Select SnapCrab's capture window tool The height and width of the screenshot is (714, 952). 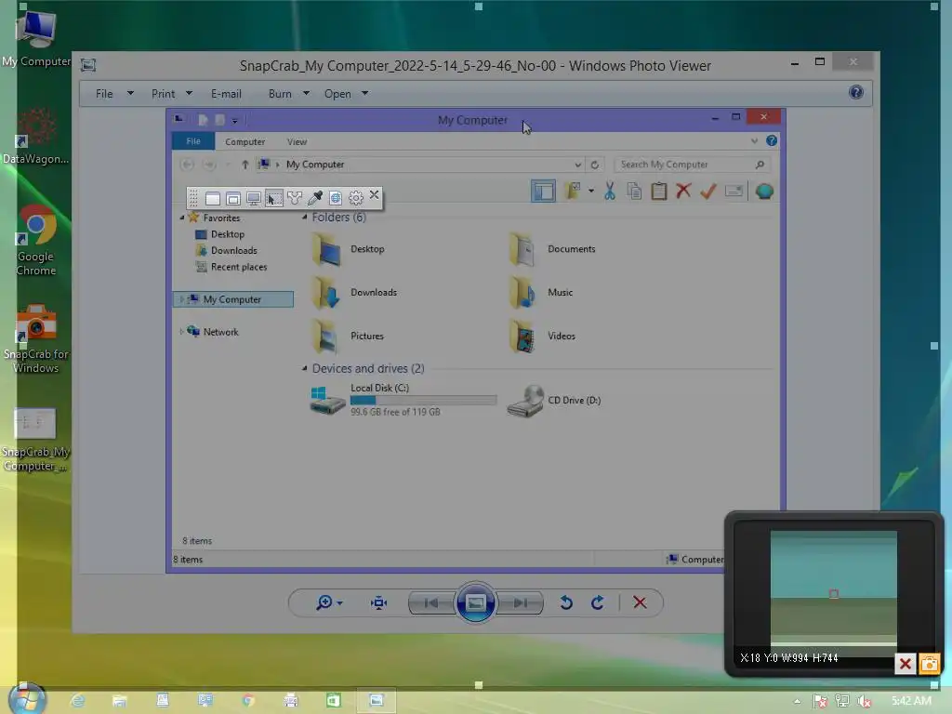click(213, 199)
